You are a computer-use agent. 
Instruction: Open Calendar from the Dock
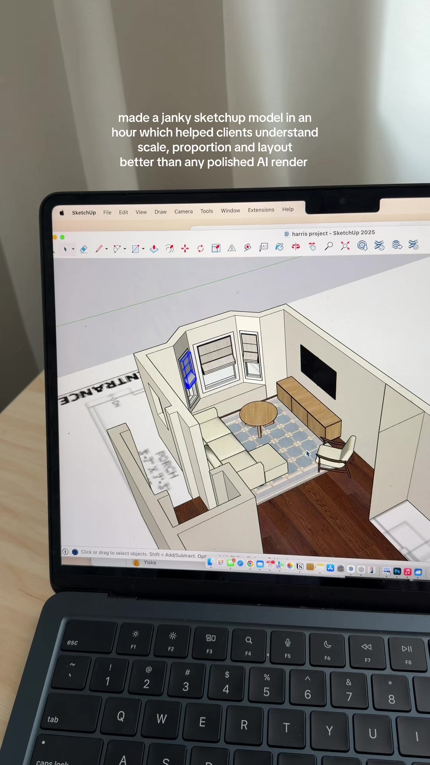tap(270, 564)
